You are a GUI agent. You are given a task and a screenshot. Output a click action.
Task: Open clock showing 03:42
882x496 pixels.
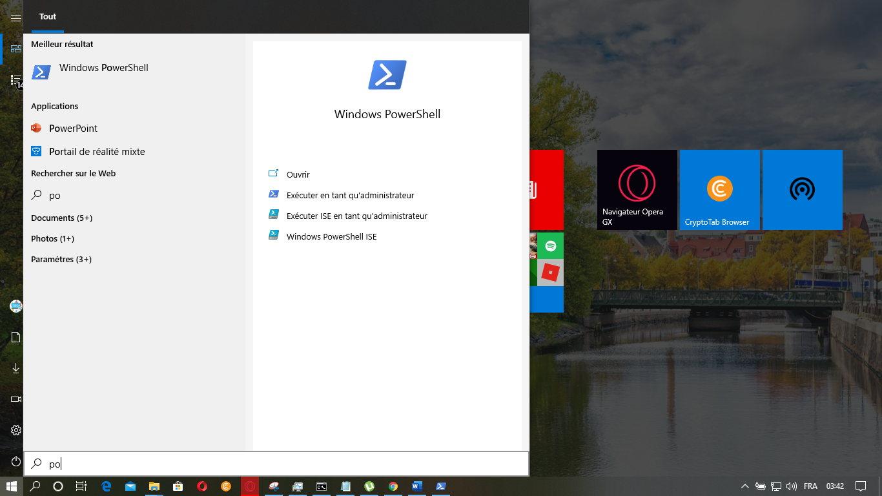coord(835,486)
